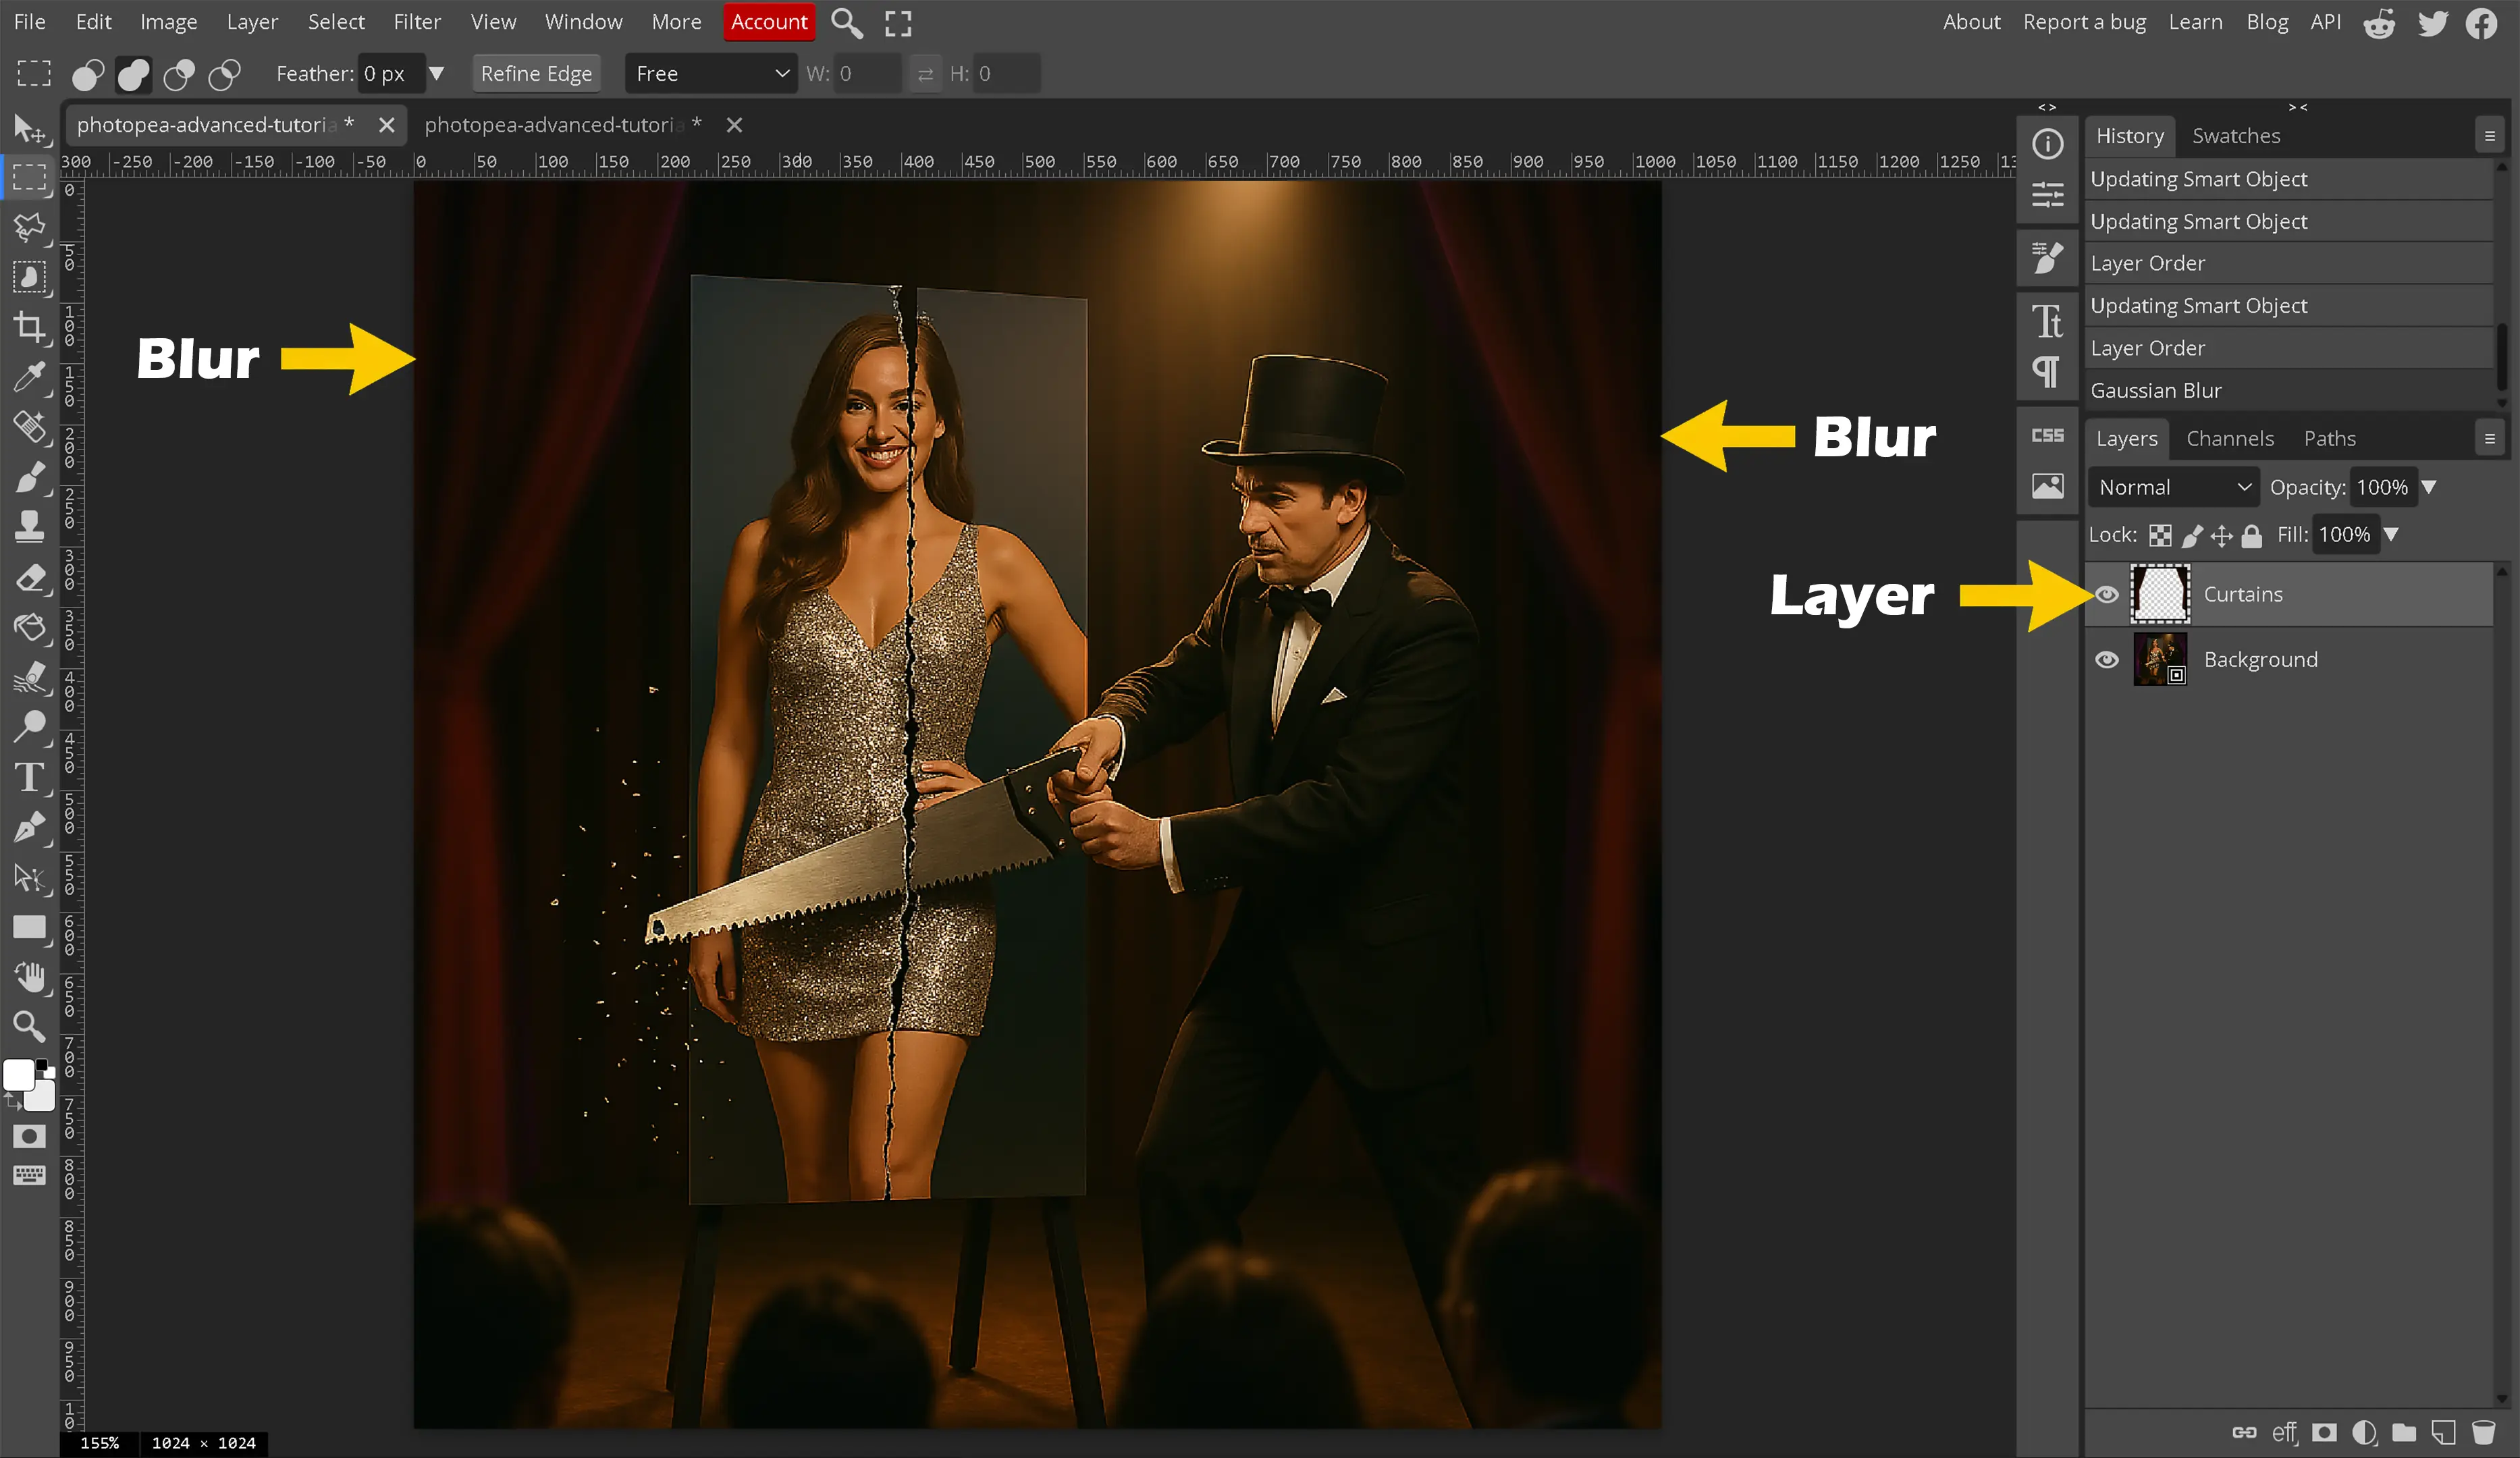This screenshot has width=2520, height=1458.
Task: Open the Filter menu
Action: click(x=417, y=22)
